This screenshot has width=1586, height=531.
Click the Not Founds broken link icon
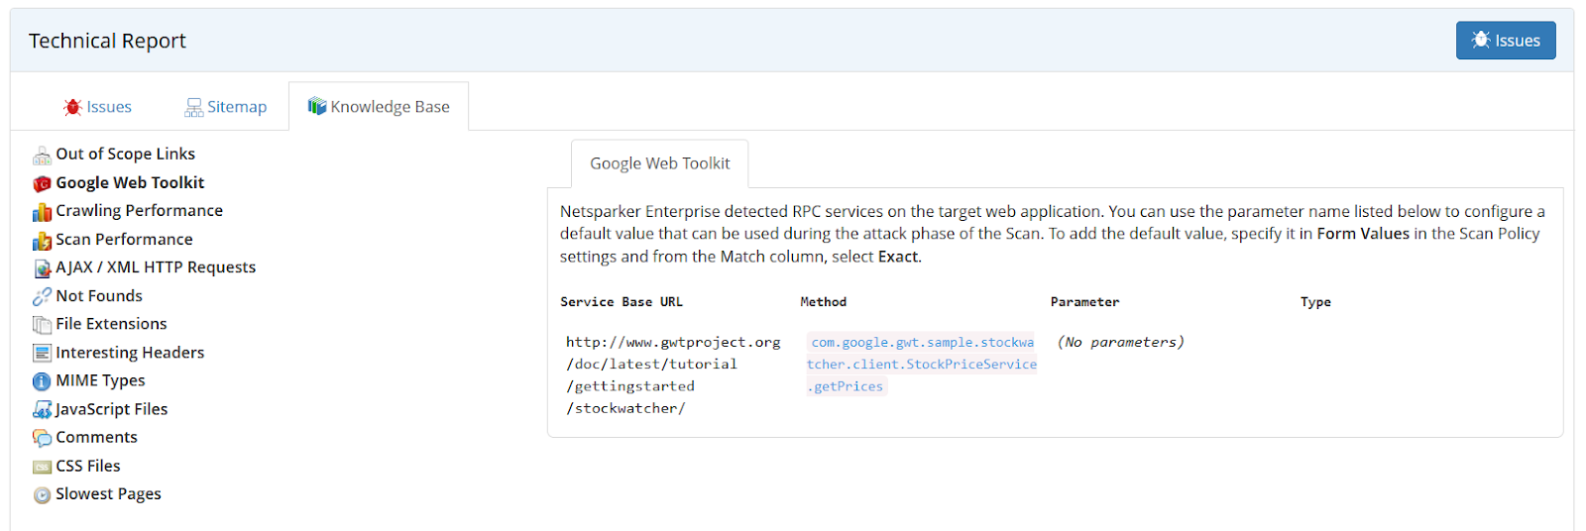coord(42,296)
